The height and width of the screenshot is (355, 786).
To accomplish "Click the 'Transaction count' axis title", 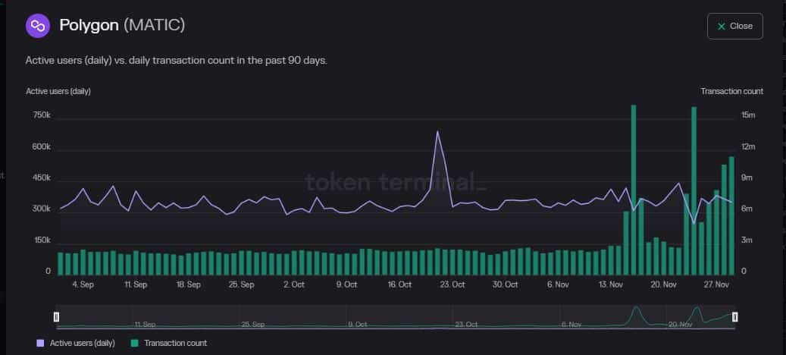I will (x=732, y=91).
